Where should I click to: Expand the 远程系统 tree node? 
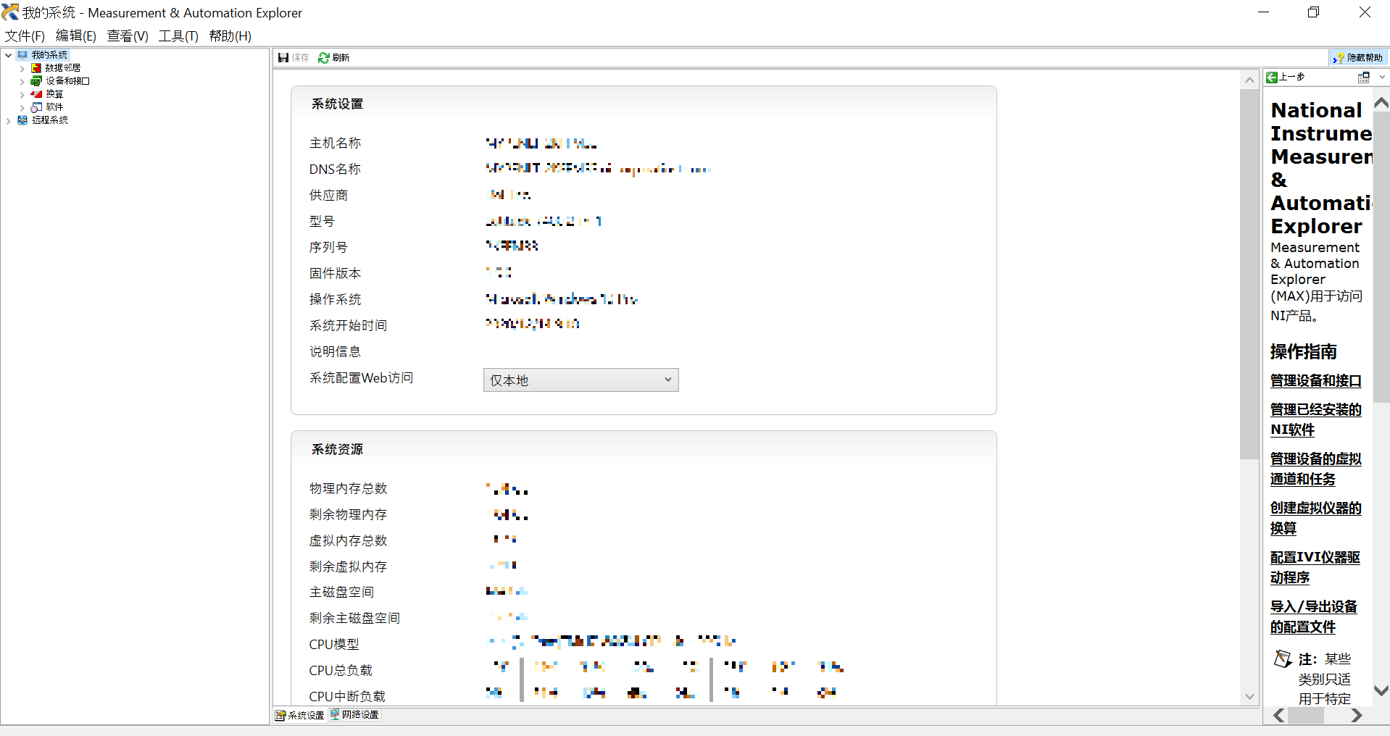pyautogui.click(x=8, y=120)
